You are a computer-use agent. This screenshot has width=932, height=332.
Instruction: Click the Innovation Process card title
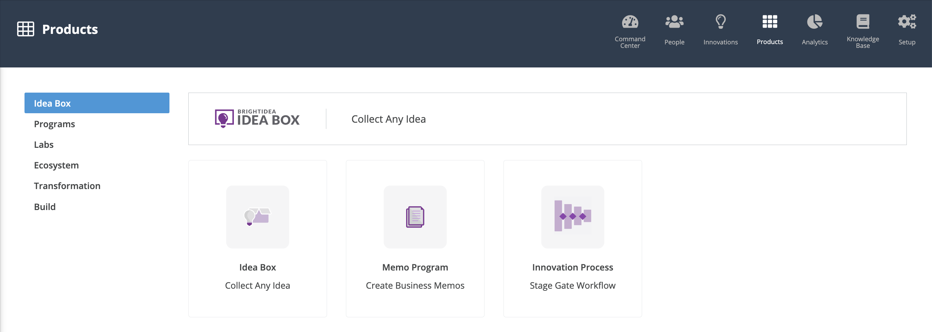tap(572, 267)
